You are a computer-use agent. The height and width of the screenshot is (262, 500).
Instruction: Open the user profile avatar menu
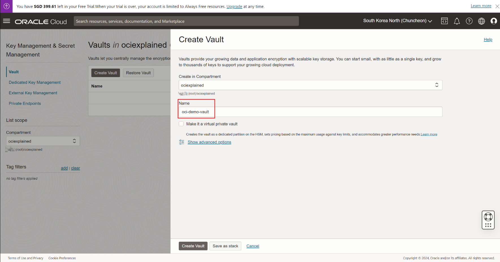coord(494,21)
